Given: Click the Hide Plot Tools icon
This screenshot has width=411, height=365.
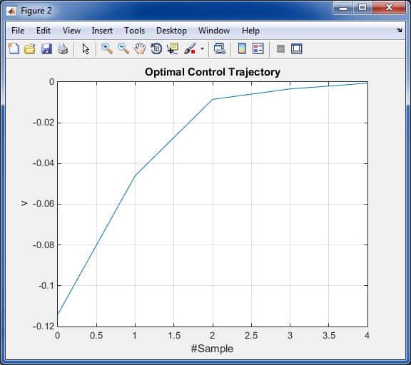Looking at the screenshot, I should (x=280, y=48).
